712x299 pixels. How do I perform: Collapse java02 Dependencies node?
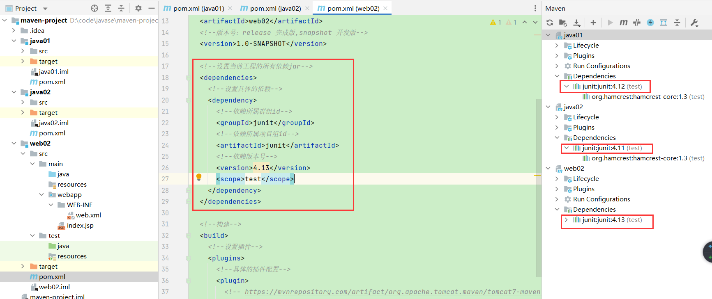pos(557,138)
